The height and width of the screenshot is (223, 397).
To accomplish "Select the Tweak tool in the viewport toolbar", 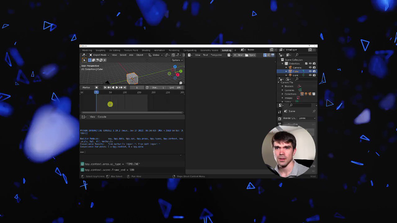I will pyautogui.click(x=84, y=60).
